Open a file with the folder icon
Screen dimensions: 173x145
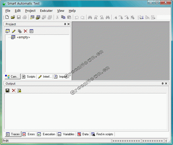tap(13, 17)
